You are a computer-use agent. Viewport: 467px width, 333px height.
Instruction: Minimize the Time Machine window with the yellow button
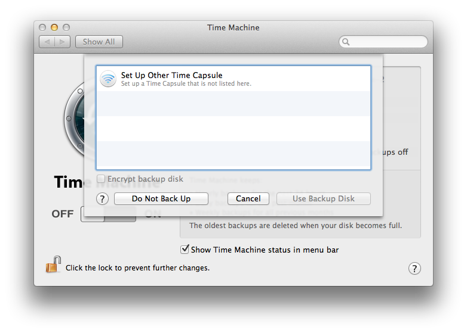[54, 27]
